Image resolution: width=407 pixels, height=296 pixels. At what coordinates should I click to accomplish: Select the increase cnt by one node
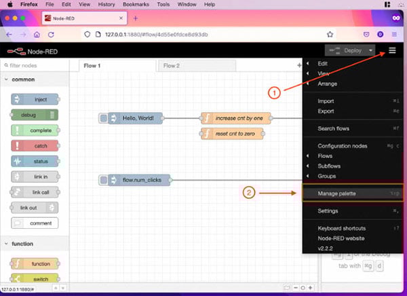236,118
